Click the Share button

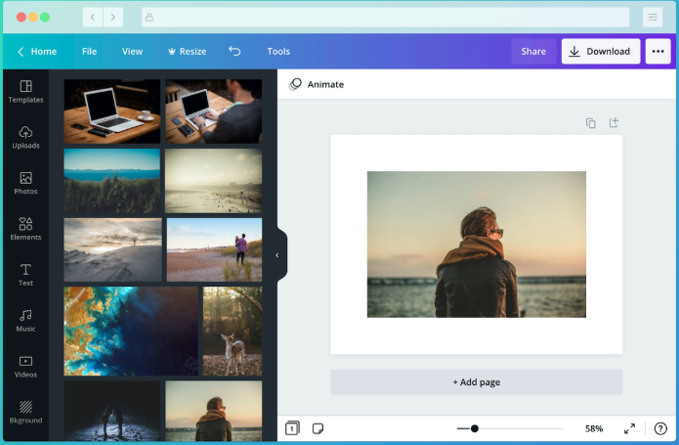coord(533,51)
